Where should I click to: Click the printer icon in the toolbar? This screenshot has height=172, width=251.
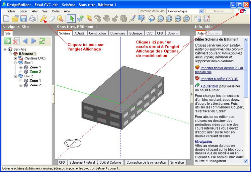click(x=32, y=19)
